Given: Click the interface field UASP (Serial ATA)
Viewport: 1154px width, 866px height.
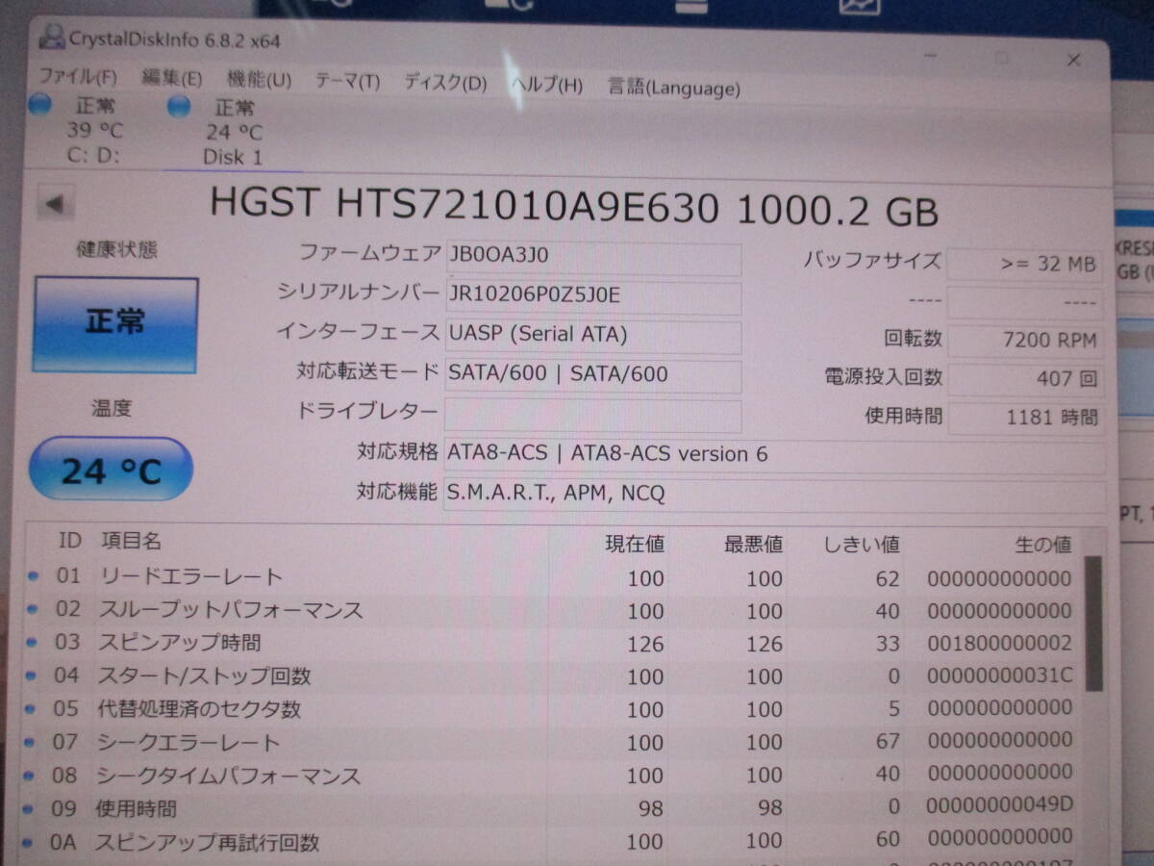Looking at the screenshot, I should (x=592, y=337).
